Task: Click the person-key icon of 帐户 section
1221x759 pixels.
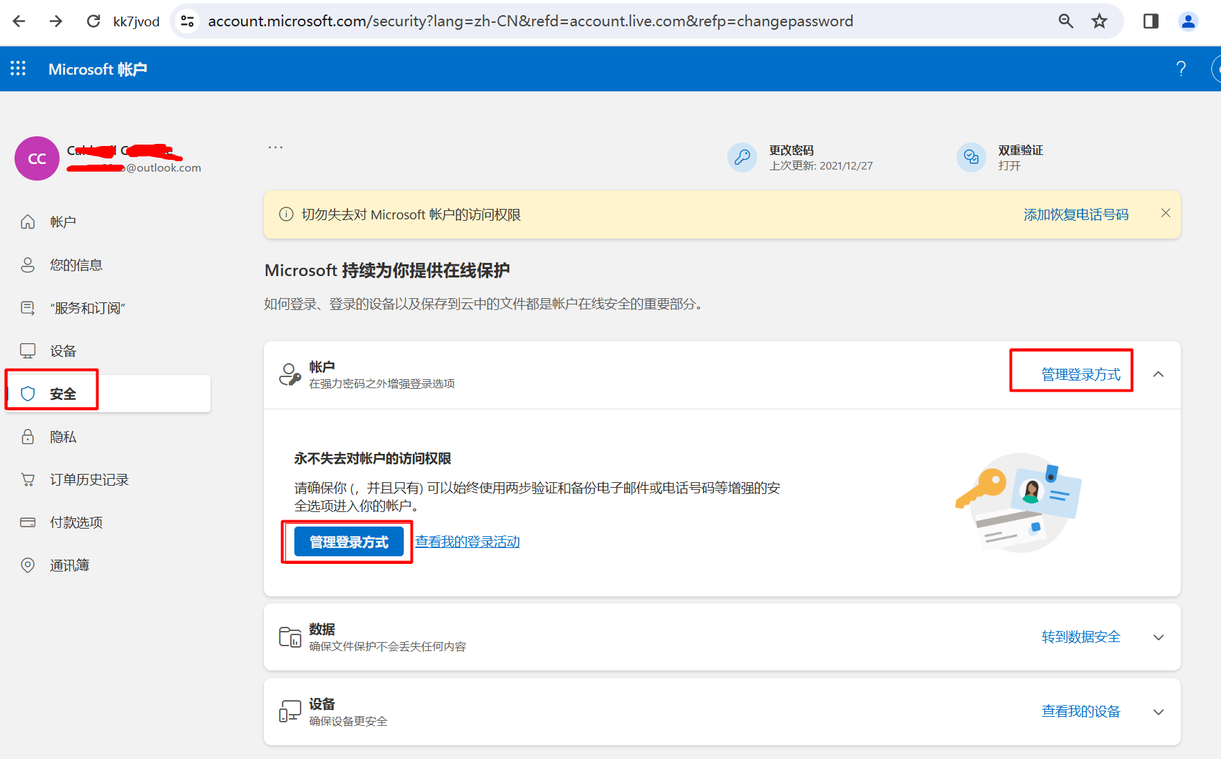Action: pos(290,374)
